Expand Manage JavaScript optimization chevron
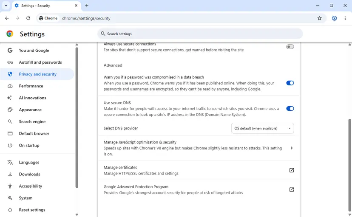Viewport: 352px width, 217px height. (291, 148)
